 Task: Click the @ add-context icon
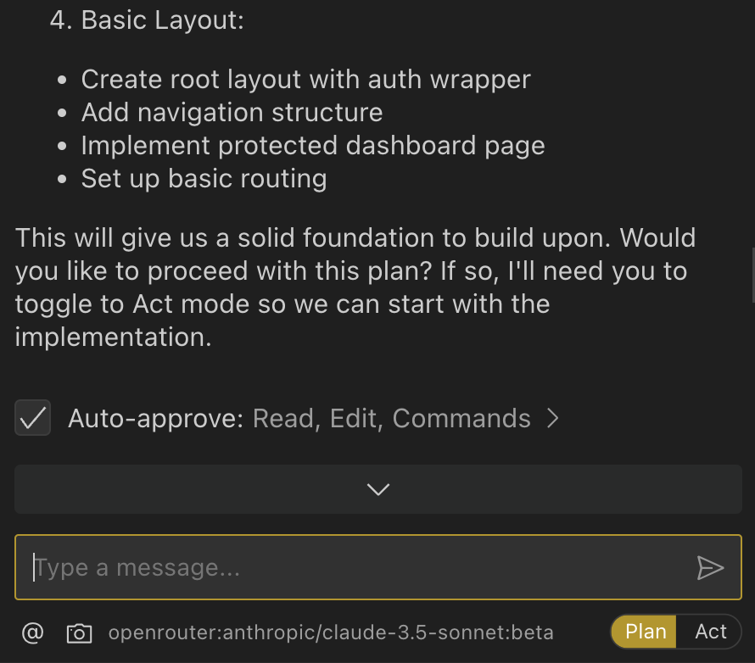click(32, 632)
